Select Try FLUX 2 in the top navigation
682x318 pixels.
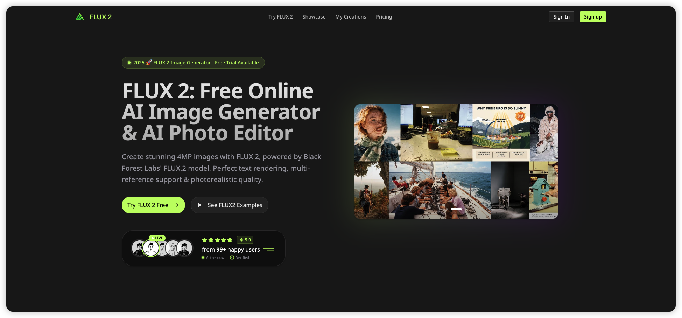coord(280,16)
